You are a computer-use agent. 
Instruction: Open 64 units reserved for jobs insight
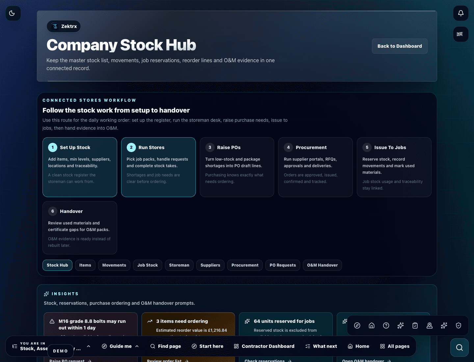coord(286,337)
